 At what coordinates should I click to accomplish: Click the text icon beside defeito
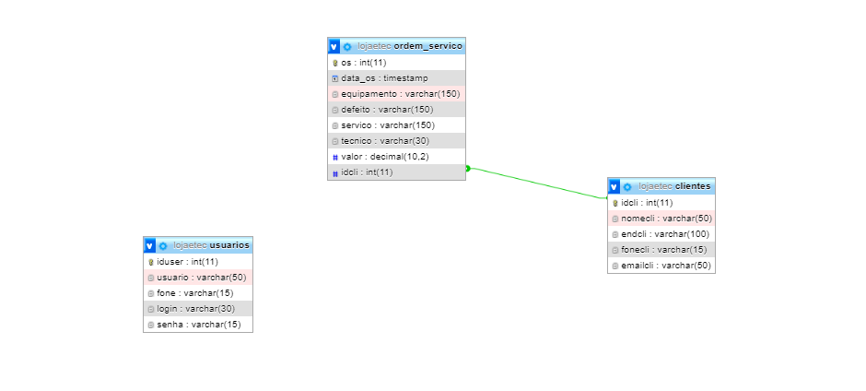tap(335, 110)
